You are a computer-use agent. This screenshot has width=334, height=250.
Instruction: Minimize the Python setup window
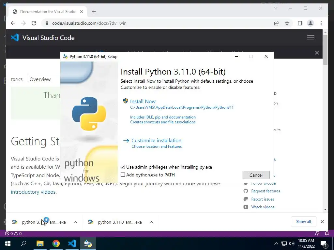point(236,56)
